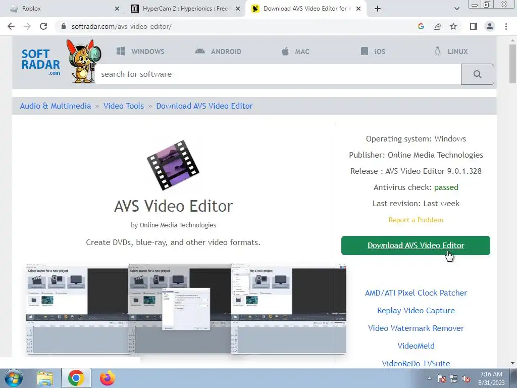Open Chrome three-dot menu

click(x=506, y=26)
